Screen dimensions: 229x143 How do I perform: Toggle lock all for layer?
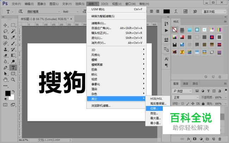203,103
